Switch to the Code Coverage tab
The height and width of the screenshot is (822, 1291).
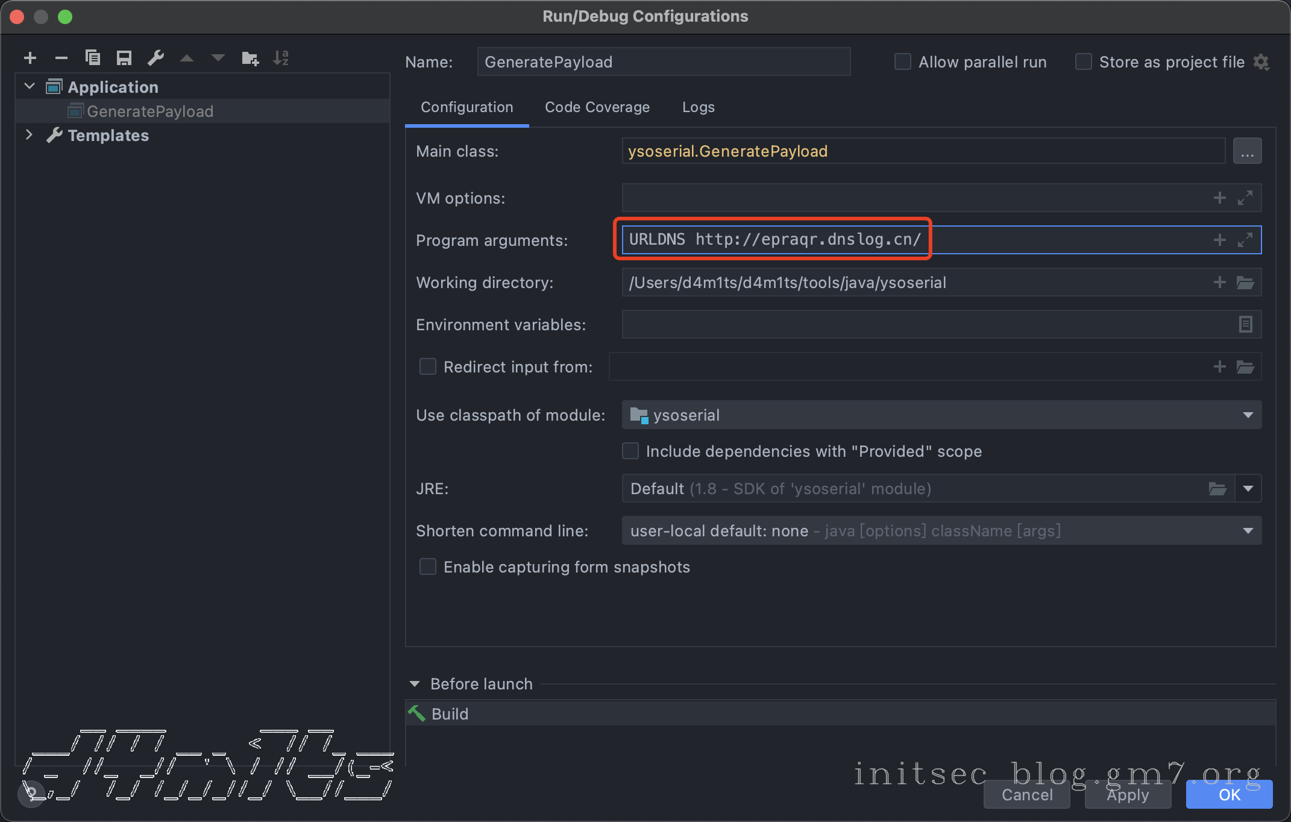pyautogui.click(x=597, y=107)
